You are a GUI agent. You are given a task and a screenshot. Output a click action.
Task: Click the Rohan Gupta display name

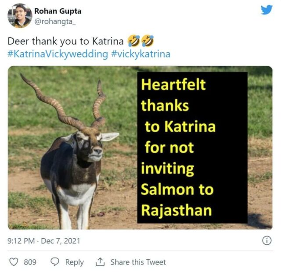click(58, 11)
